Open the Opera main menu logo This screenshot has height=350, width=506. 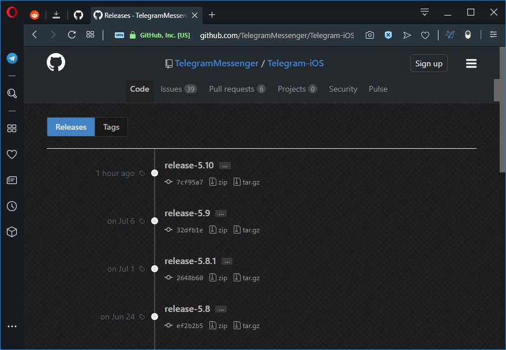tap(12, 12)
